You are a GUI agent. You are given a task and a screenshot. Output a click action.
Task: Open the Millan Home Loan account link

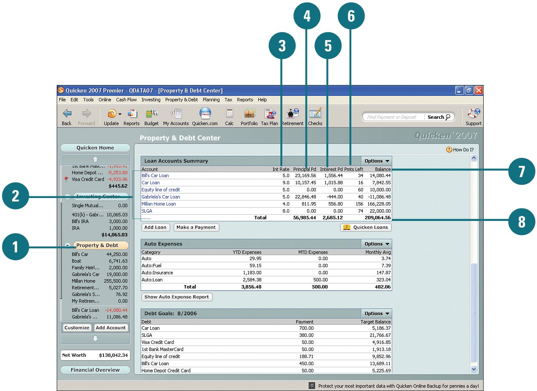point(159,204)
